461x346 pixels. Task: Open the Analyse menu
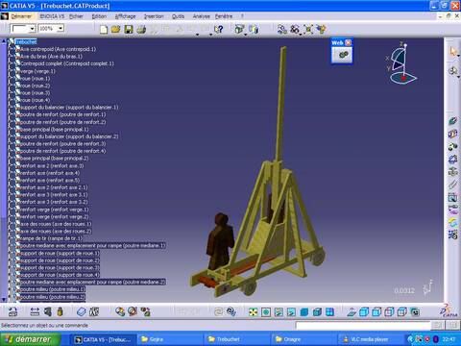(x=201, y=16)
